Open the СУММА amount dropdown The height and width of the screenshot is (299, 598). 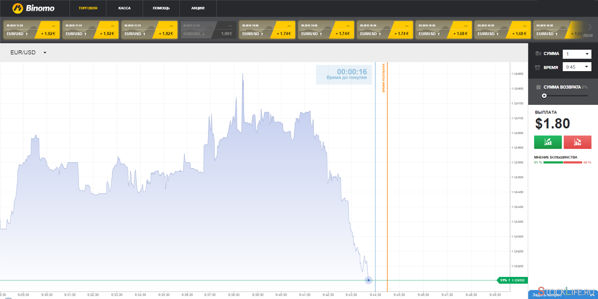click(577, 54)
